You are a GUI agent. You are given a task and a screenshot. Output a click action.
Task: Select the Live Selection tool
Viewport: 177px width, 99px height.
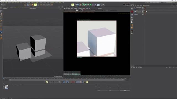point(25,5)
